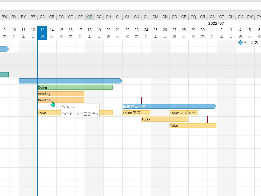Click the 最終フェーズ blue phase bar
The height and width of the screenshot is (196, 261).
pos(169,106)
